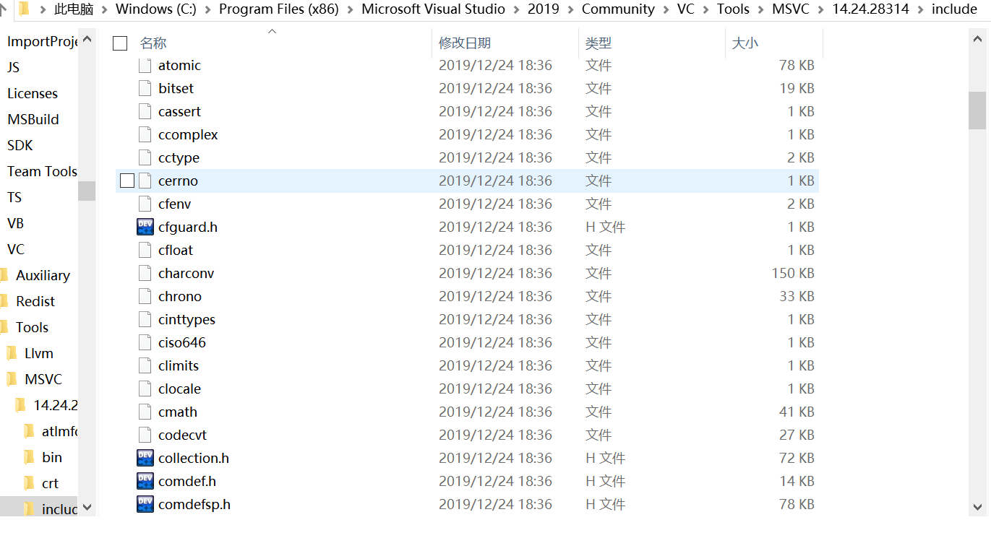991x538 pixels.
Task: Select the atlmfc folder icon in navigation tree
Action: 29,431
